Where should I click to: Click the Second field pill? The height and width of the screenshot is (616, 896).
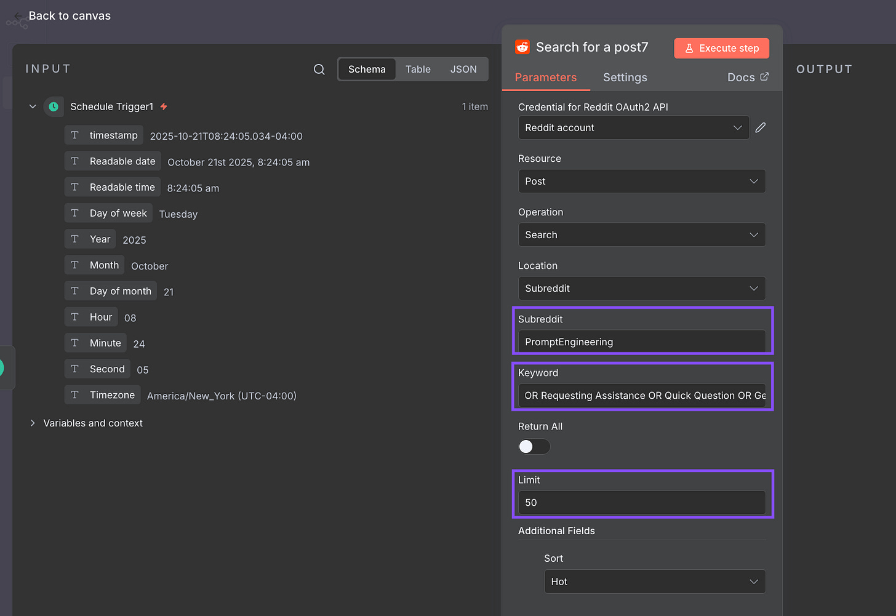[97, 369]
